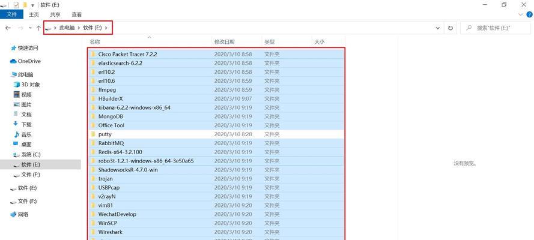Click 软件 (E:) in the address breadcrumb
The height and width of the screenshot is (240, 534).
[x=93, y=28]
